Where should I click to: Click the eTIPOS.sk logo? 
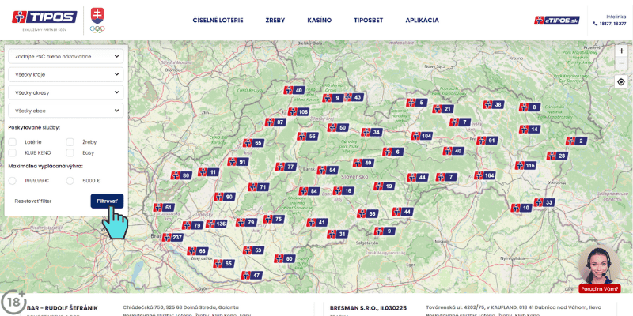point(558,20)
